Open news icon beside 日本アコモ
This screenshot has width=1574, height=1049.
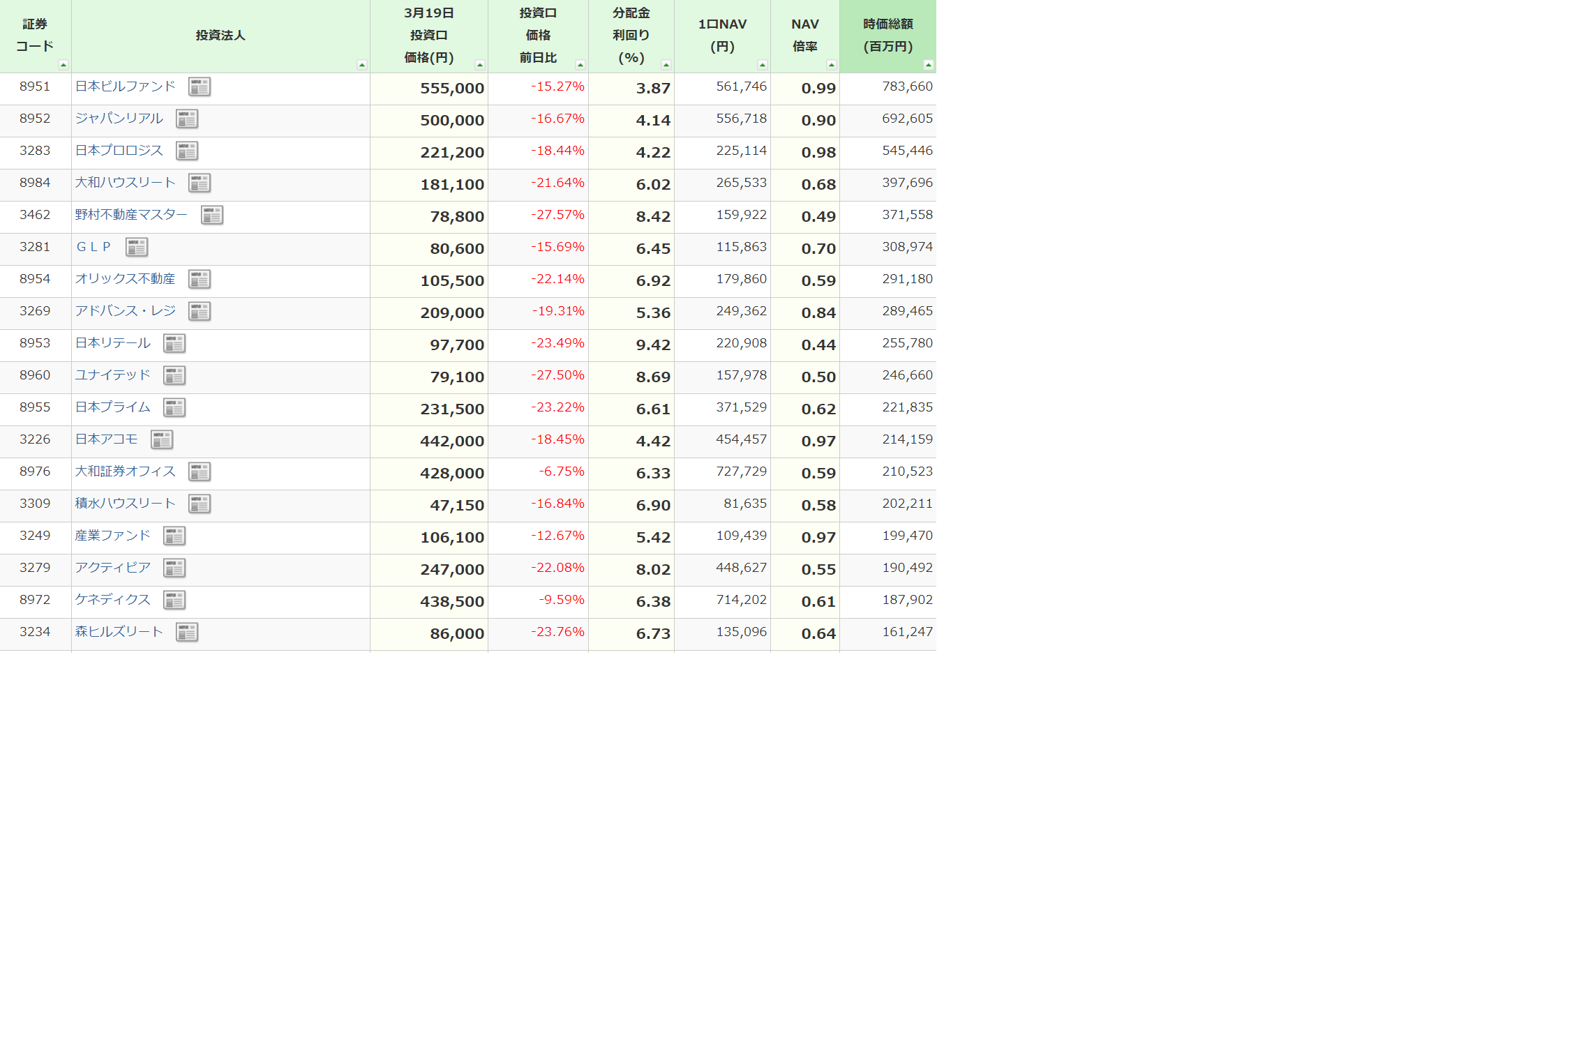point(162,440)
